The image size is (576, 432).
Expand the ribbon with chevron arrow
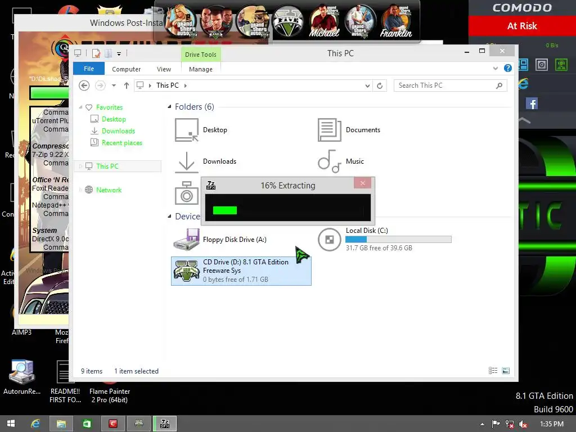tap(495, 68)
